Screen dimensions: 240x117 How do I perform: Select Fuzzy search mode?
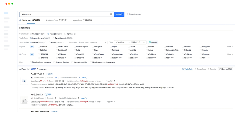(50, 43)
